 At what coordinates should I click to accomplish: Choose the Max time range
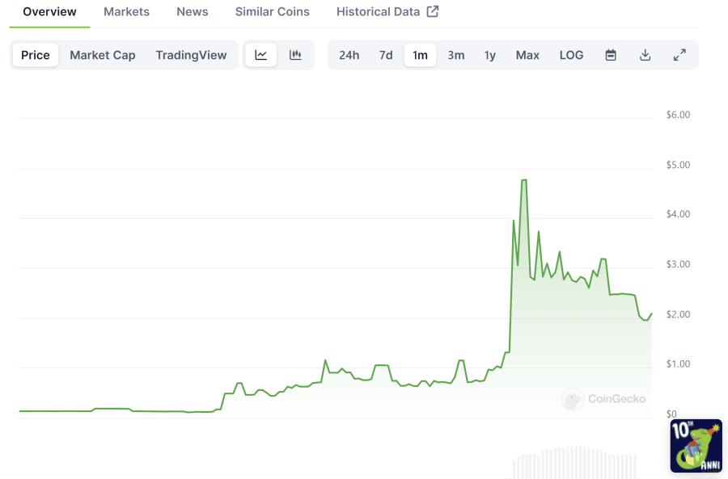[x=527, y=54]
